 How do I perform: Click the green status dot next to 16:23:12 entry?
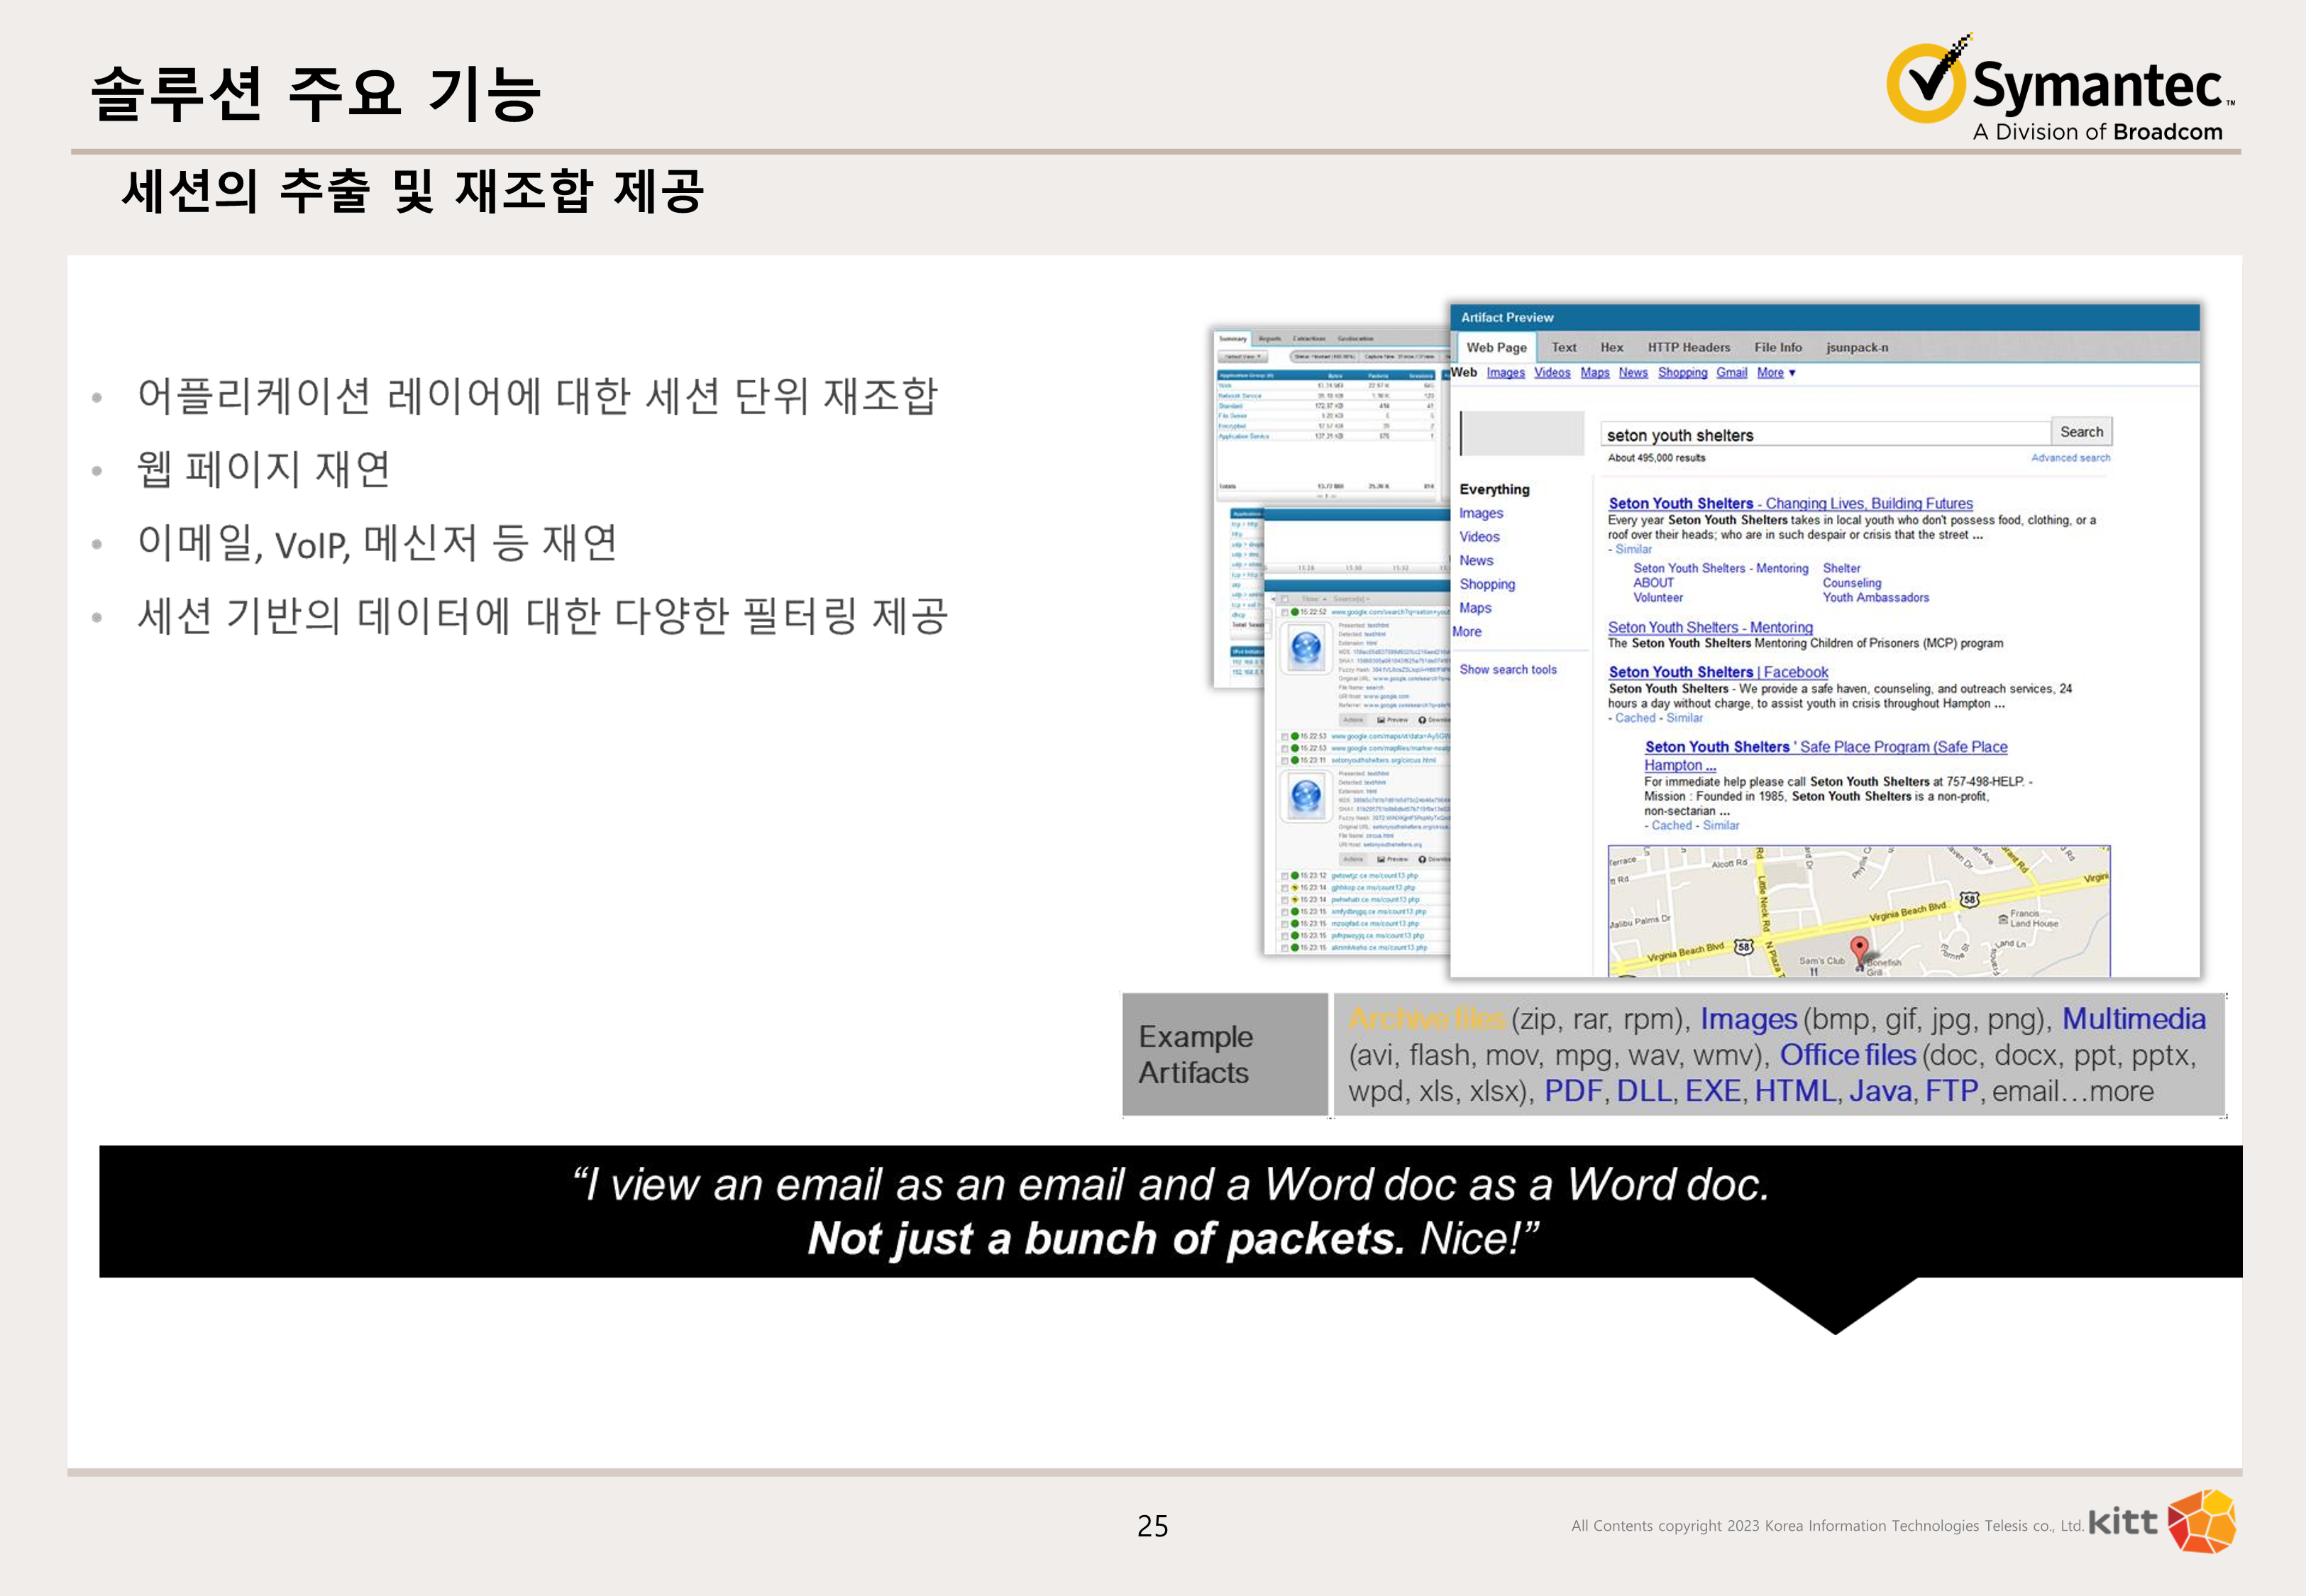[1296, 876]
